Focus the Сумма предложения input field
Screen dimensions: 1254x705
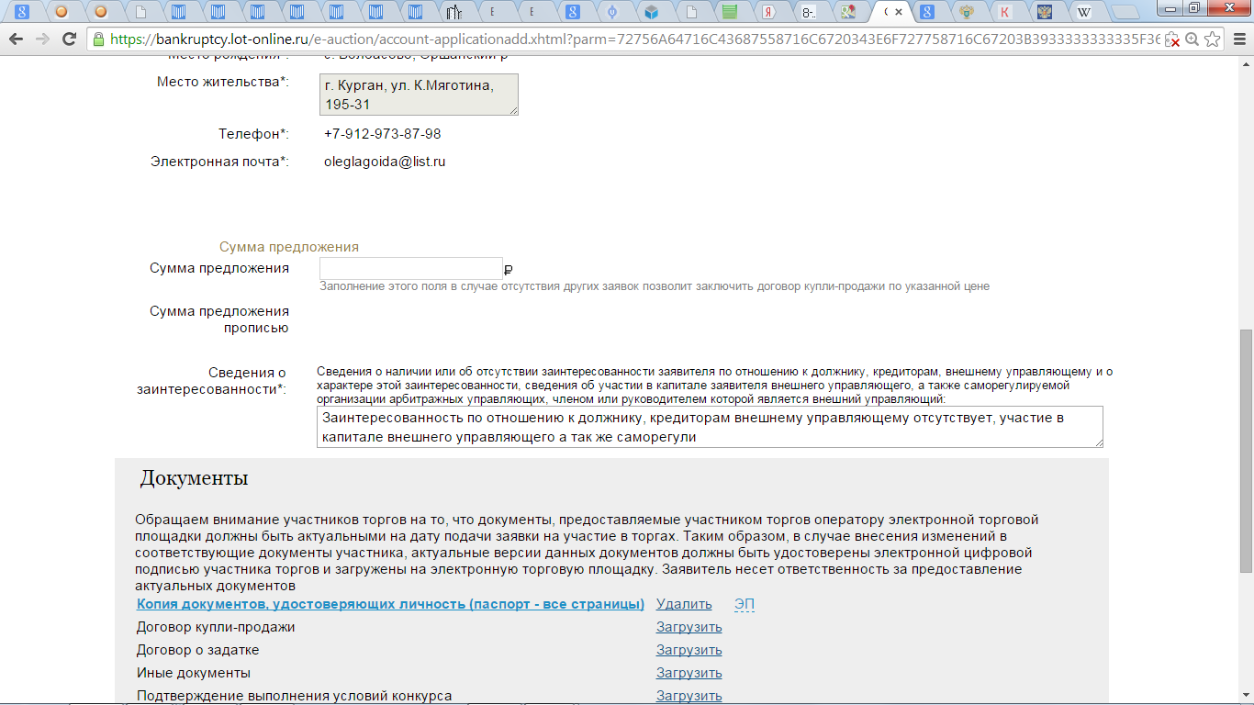coord(410,268)
